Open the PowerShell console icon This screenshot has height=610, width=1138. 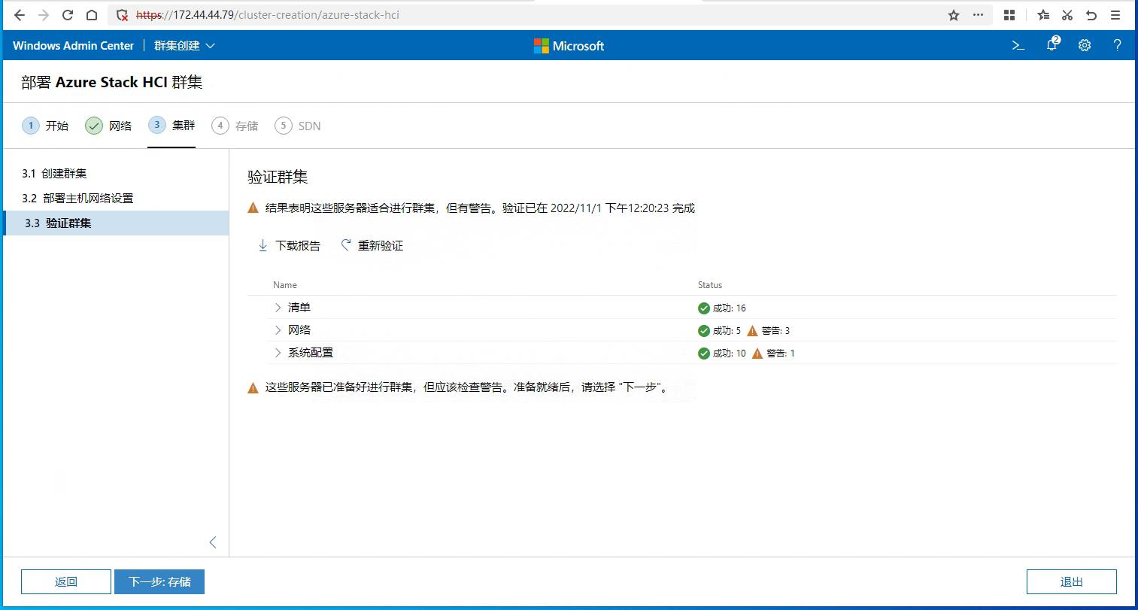pos(1018,45)
